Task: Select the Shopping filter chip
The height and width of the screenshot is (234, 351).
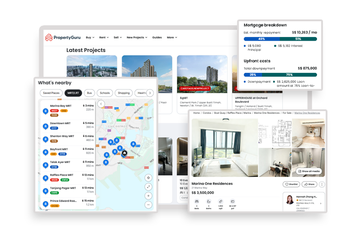Action: click(x=123, y=93)
